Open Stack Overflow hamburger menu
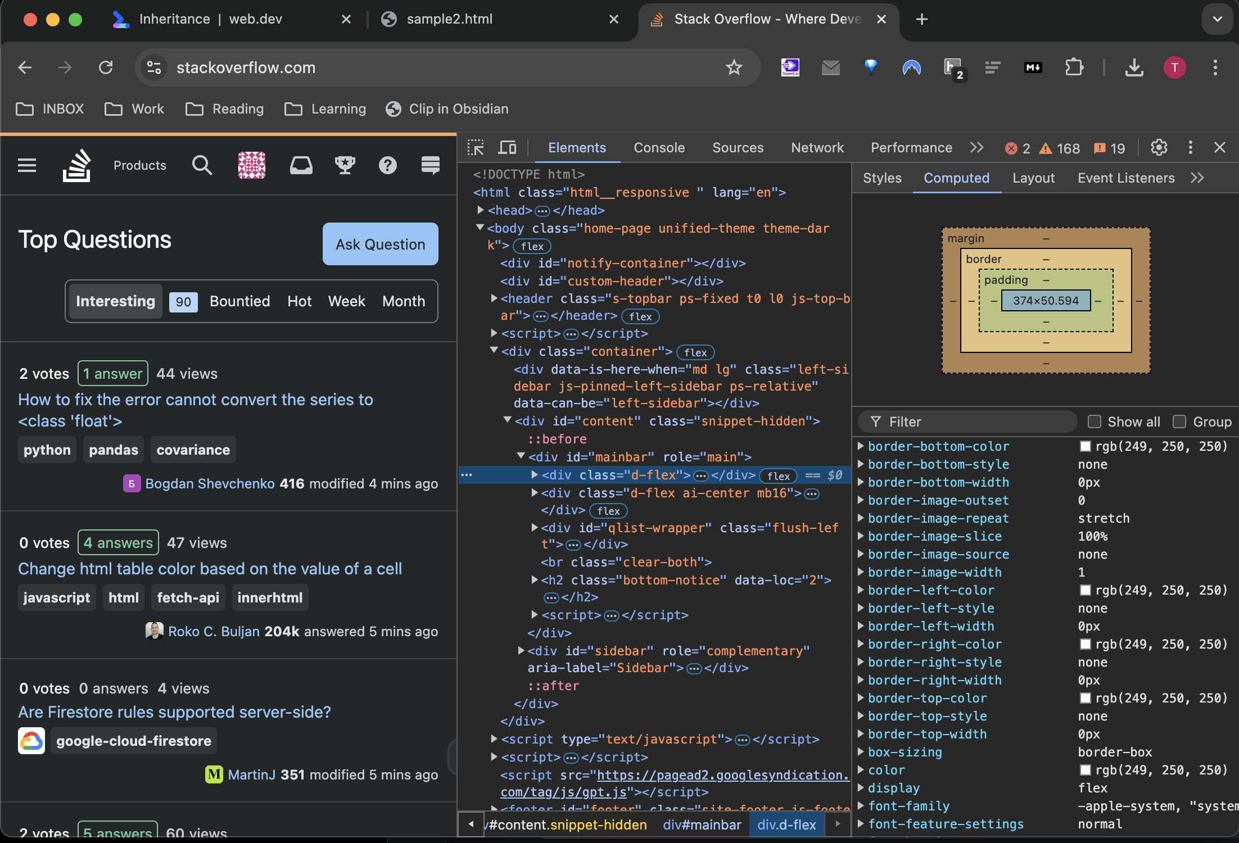Screen dimensions: 1239x843 (x=27, y=165)
